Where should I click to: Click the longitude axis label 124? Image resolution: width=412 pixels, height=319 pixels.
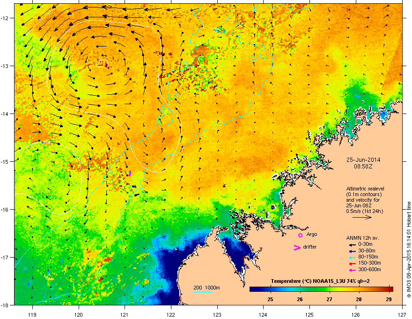(263, 314)
